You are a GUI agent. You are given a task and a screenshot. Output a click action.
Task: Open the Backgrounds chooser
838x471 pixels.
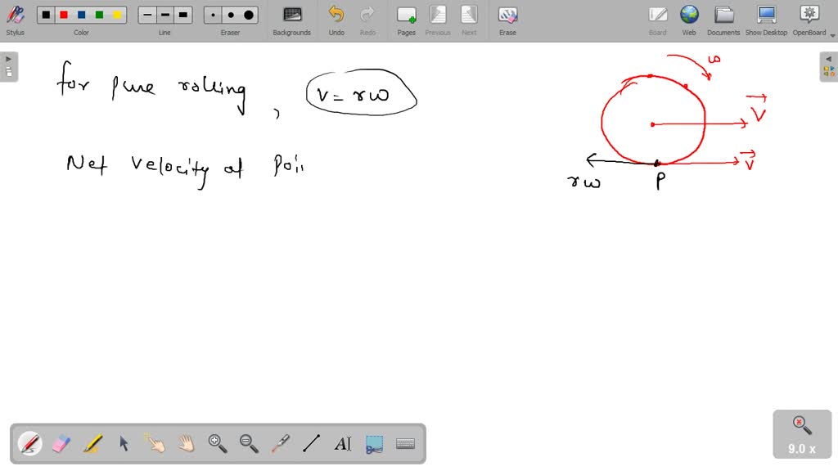291,20
